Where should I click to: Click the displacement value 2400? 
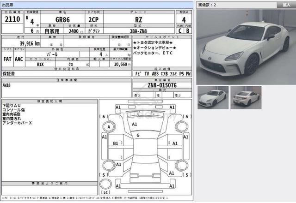[74, 31]
